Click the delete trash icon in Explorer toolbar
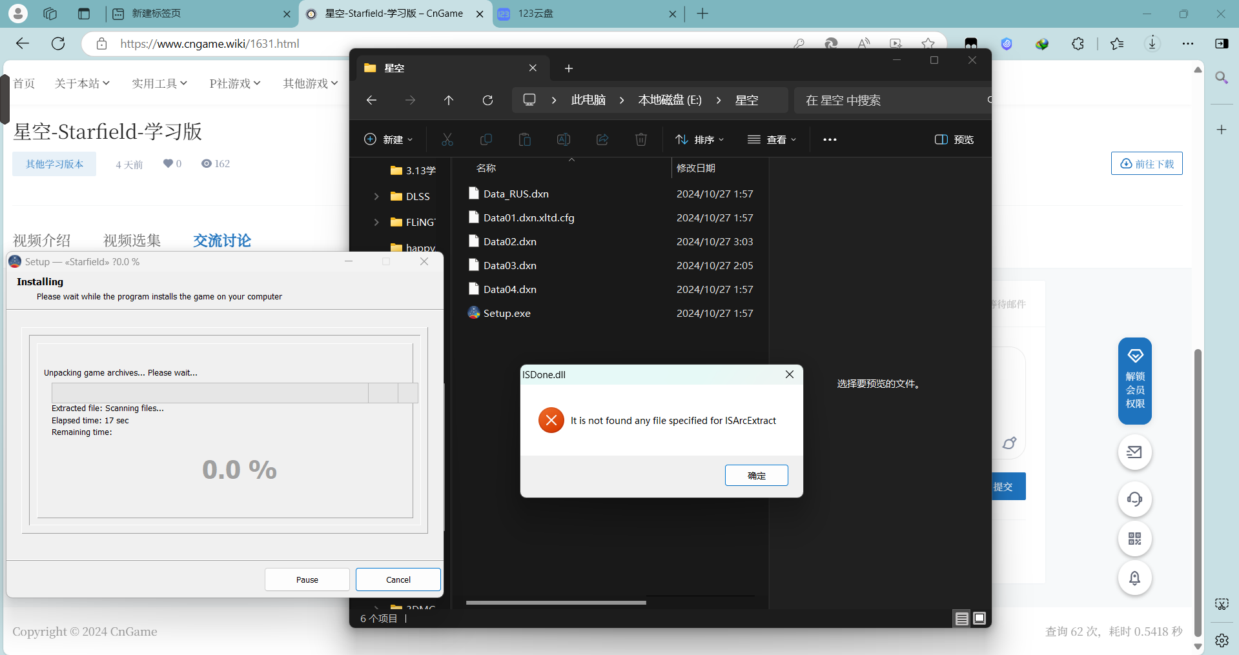 (x=640, y=139)
